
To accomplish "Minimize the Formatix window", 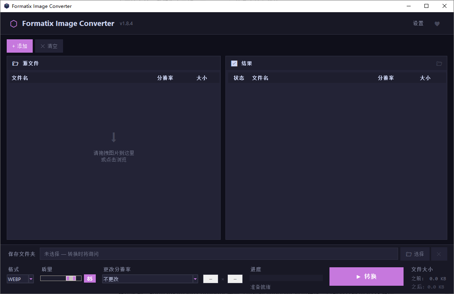I will pyautogui.click(x=409, y=6).
